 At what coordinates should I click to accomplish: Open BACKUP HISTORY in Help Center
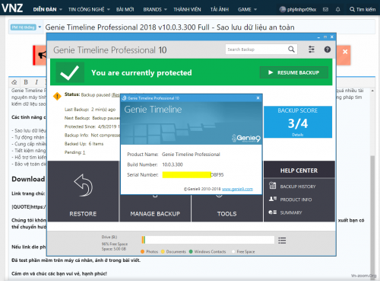(298, 187)
